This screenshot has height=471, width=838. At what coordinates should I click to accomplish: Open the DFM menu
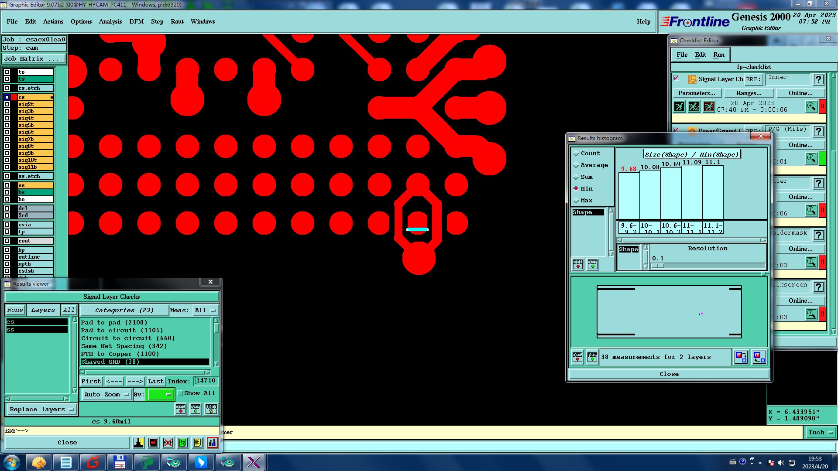tap(136, 21)
